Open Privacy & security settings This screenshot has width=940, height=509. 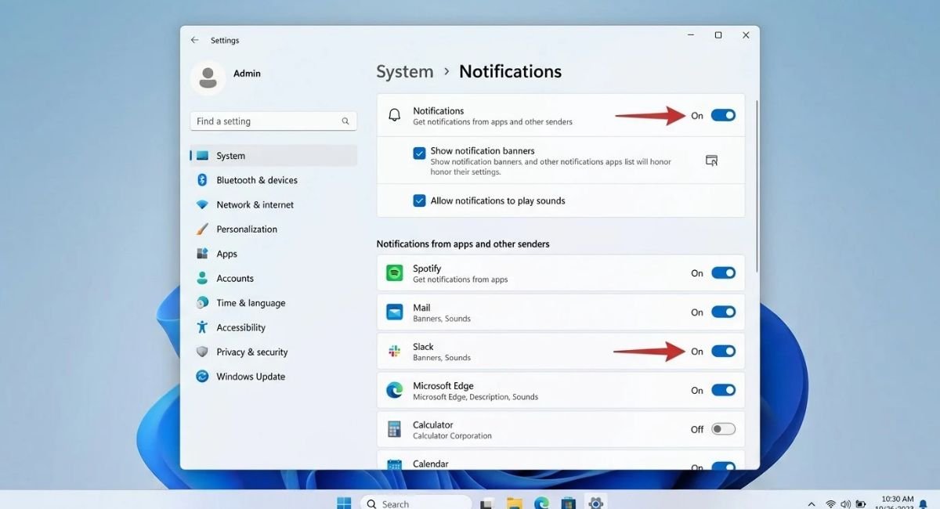click(273, 352)
